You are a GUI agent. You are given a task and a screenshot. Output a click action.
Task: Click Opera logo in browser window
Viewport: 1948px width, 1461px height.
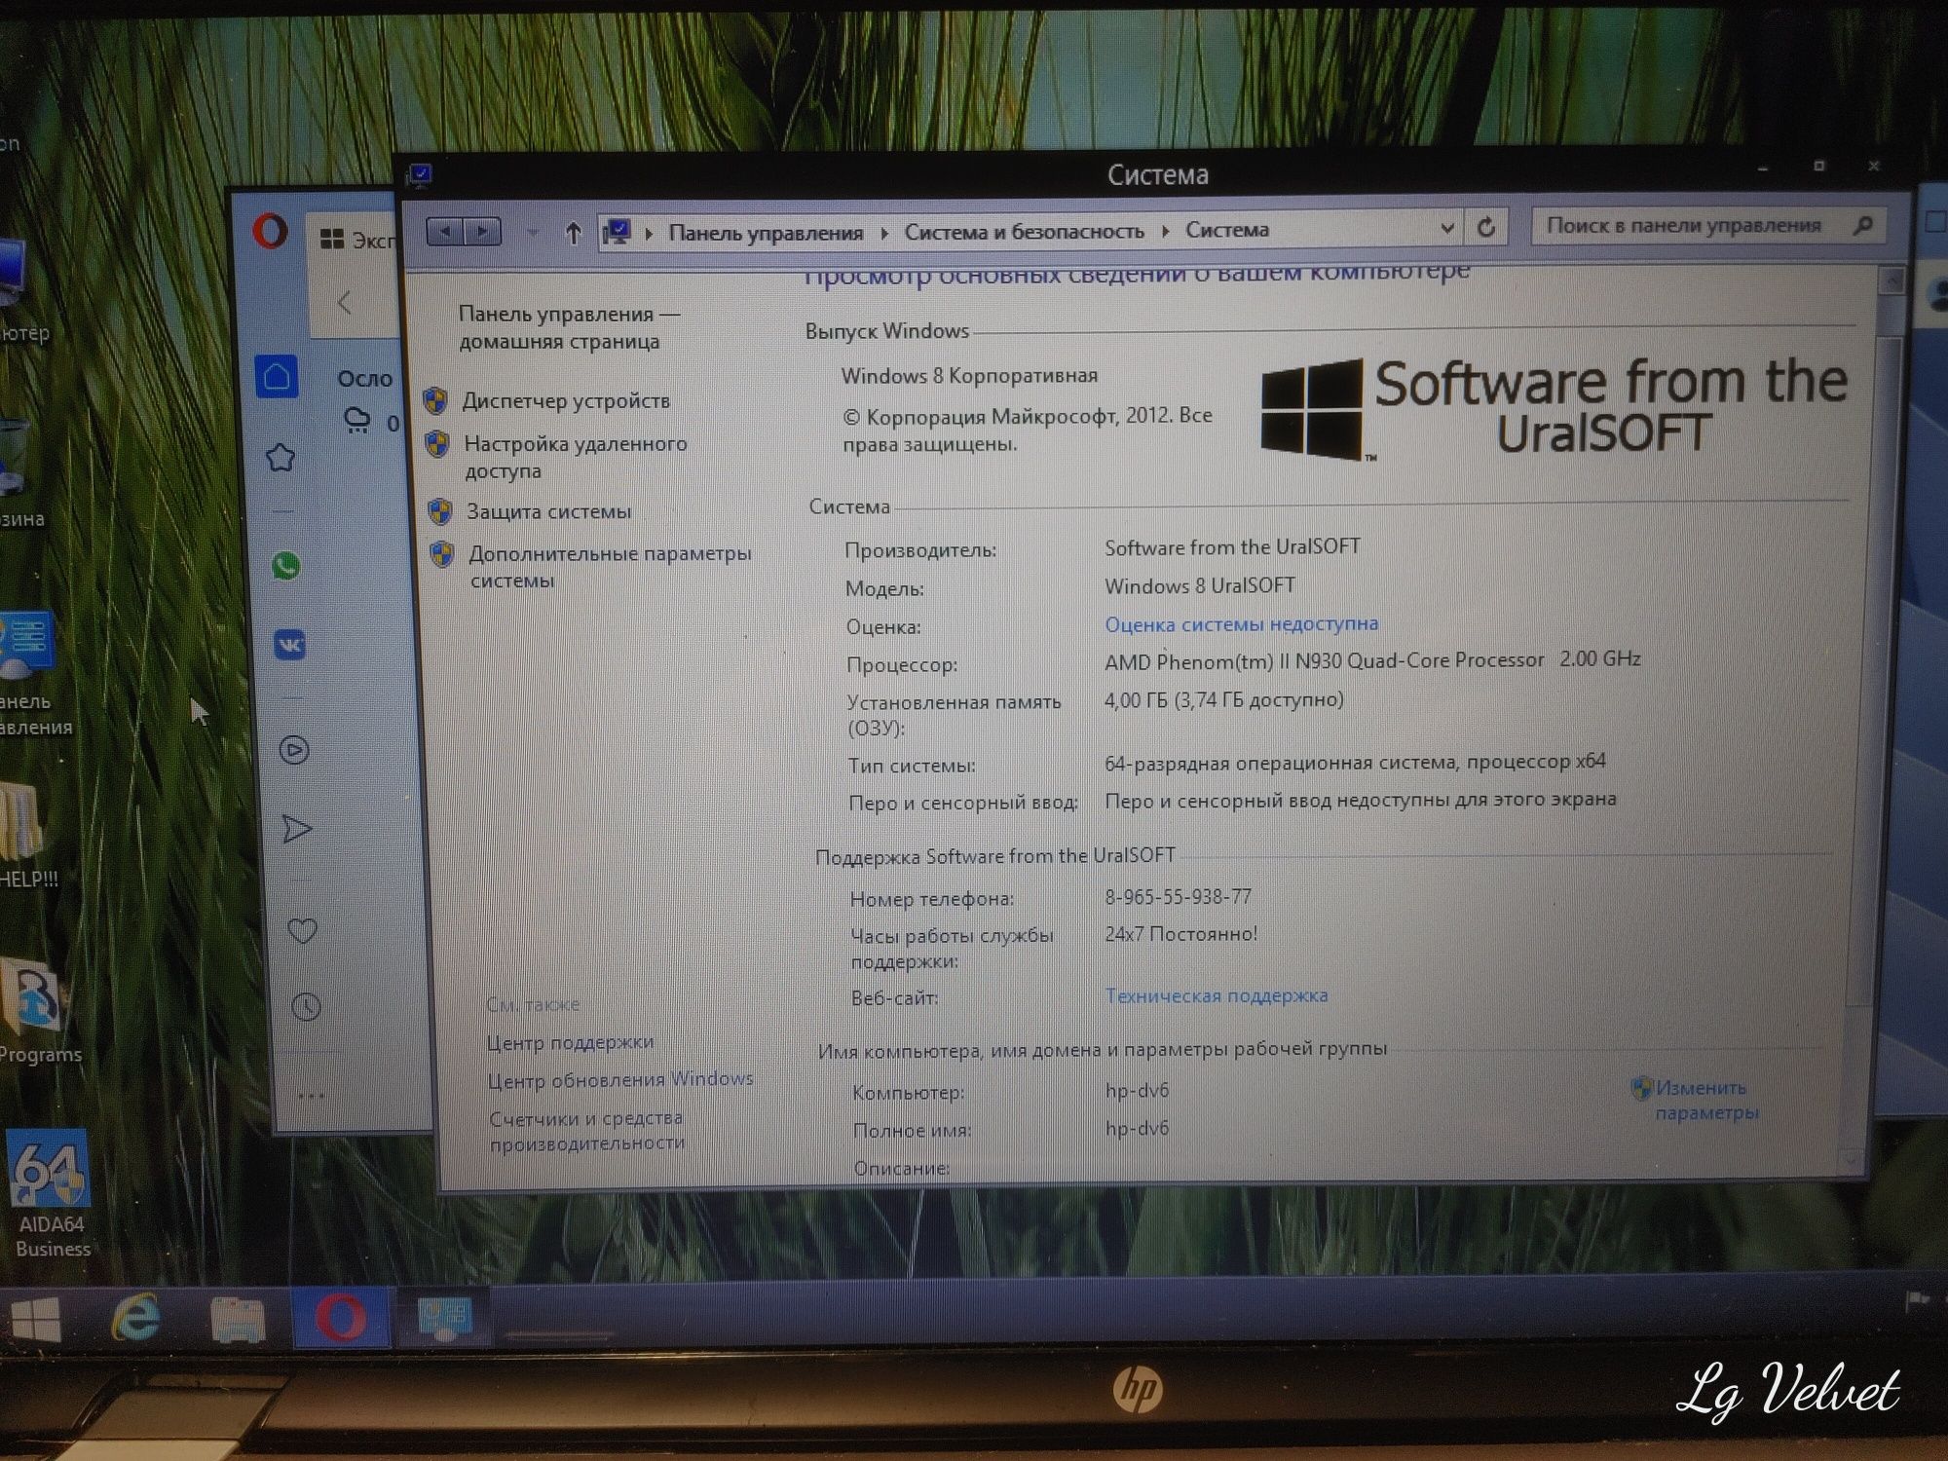tap(269, 232)
